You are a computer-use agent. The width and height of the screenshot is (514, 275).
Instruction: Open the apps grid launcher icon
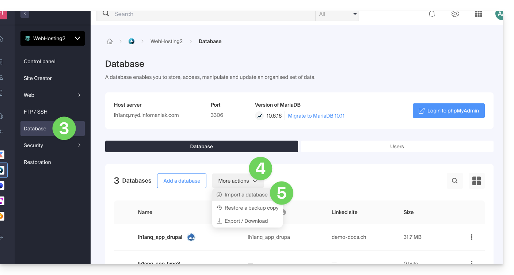(478, 14)
